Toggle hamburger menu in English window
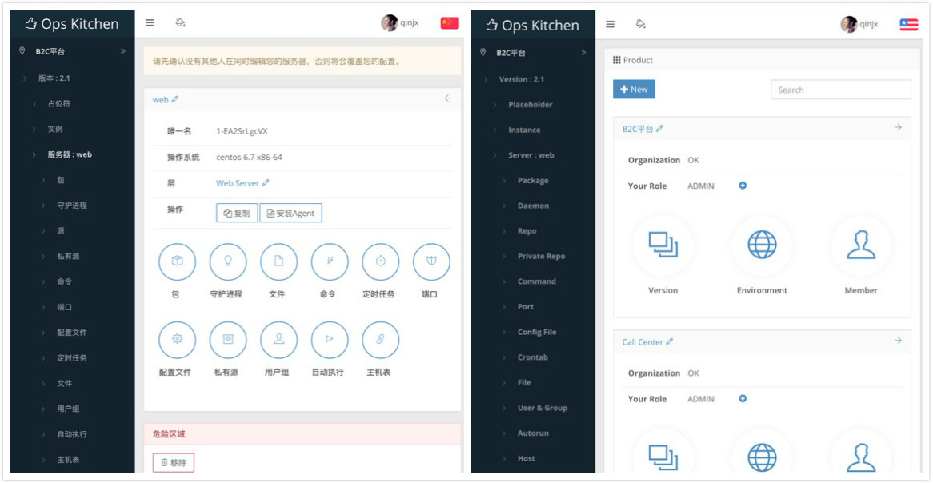Viewport: 933px width, 483px height. [x=610, y=24]
